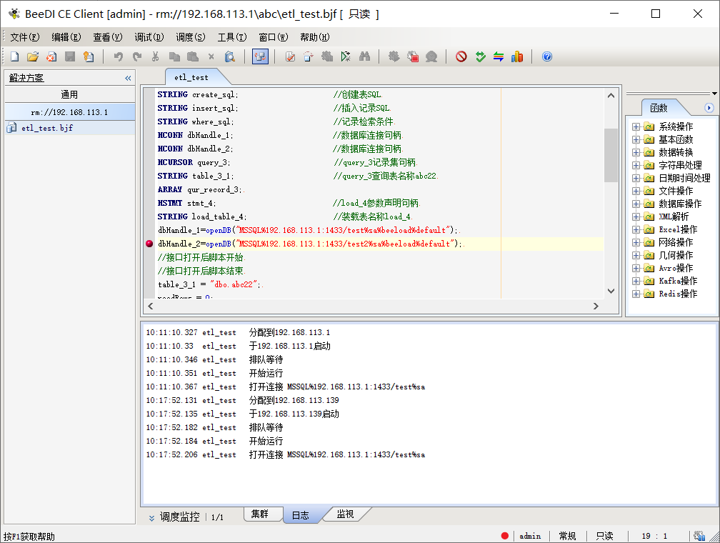Open the 帮助(H) menu
The width and height of the screenshot is (720, 543).
pos(314,37)
